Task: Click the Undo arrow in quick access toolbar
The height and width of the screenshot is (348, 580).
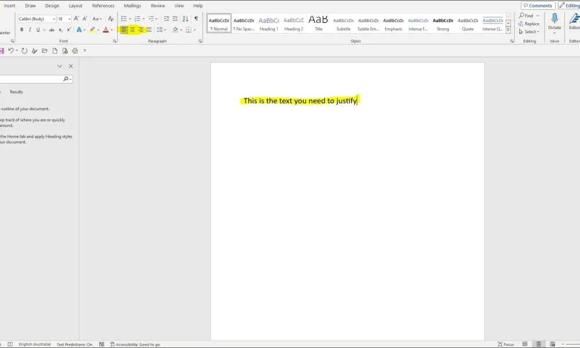Action: (11, 50)
